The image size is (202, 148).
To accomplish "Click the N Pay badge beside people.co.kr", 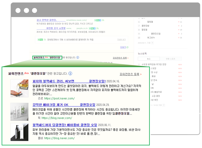I will 92,28.
